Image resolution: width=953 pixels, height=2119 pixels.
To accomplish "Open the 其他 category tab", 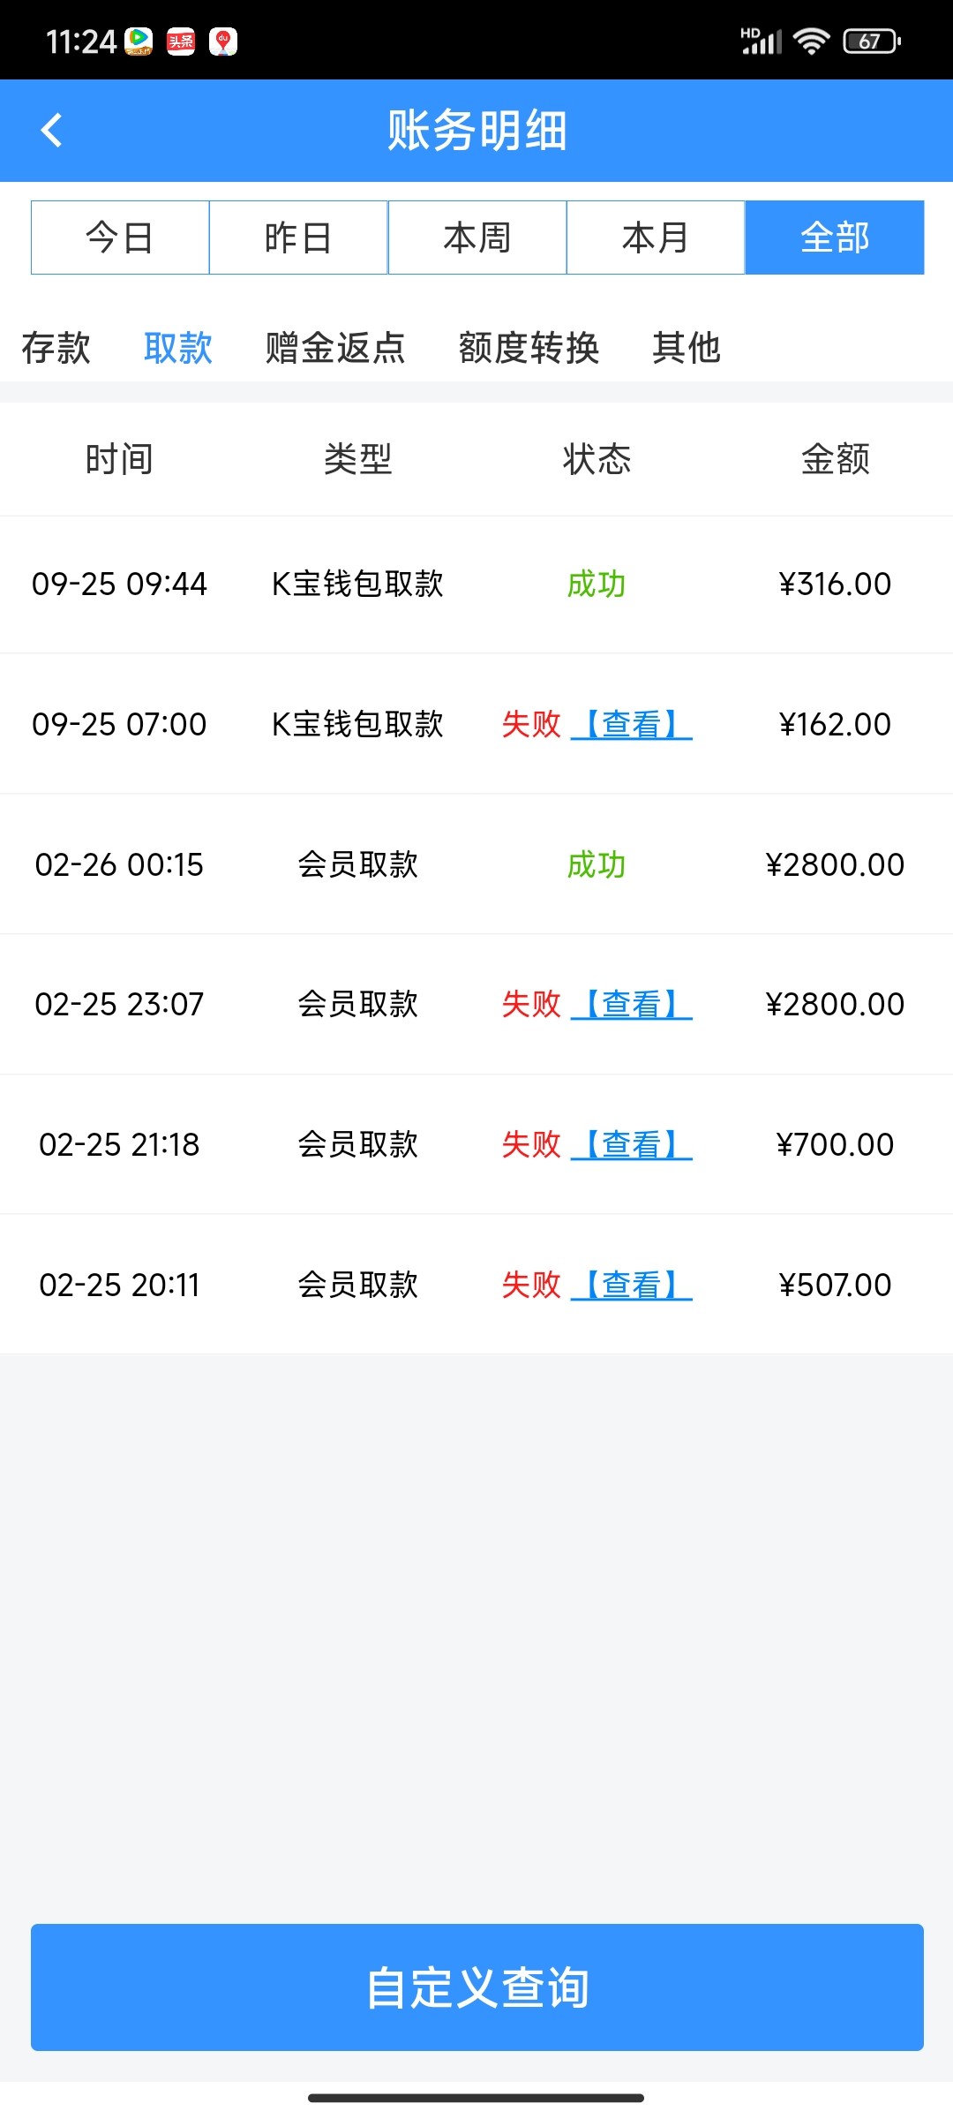I will point(687,348).
